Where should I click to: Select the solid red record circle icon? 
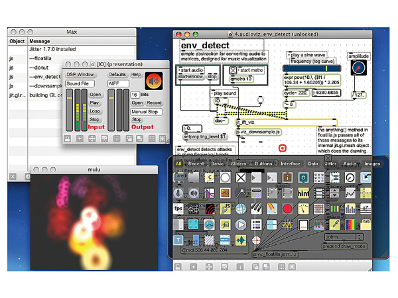coord(287,209)
